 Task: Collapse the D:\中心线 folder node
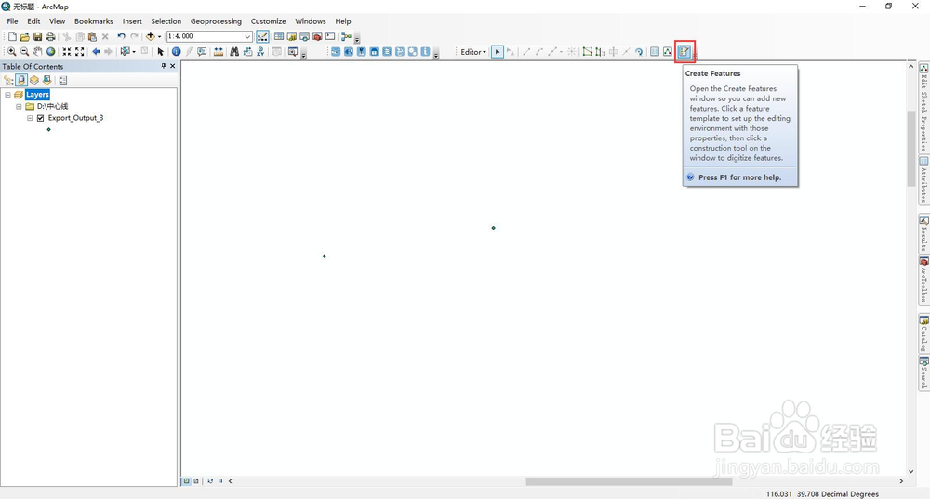tap(19, 107)
